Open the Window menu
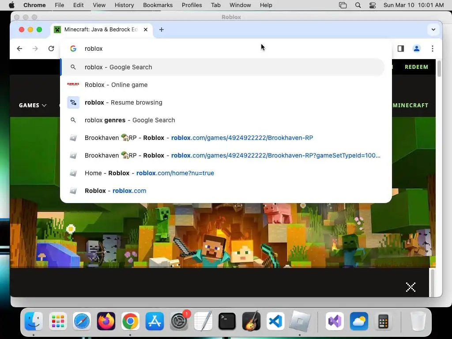452x339 pixels. click(240, 5)
